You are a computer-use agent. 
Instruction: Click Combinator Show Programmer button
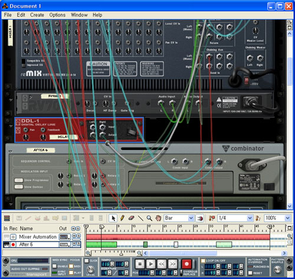pyautogui.click(x=19, y=180)
